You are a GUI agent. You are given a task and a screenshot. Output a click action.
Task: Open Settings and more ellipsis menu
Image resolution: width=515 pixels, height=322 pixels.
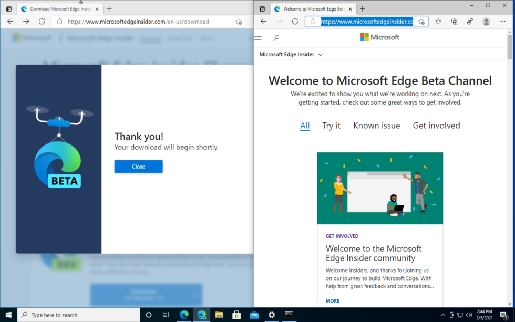(502, 22)
